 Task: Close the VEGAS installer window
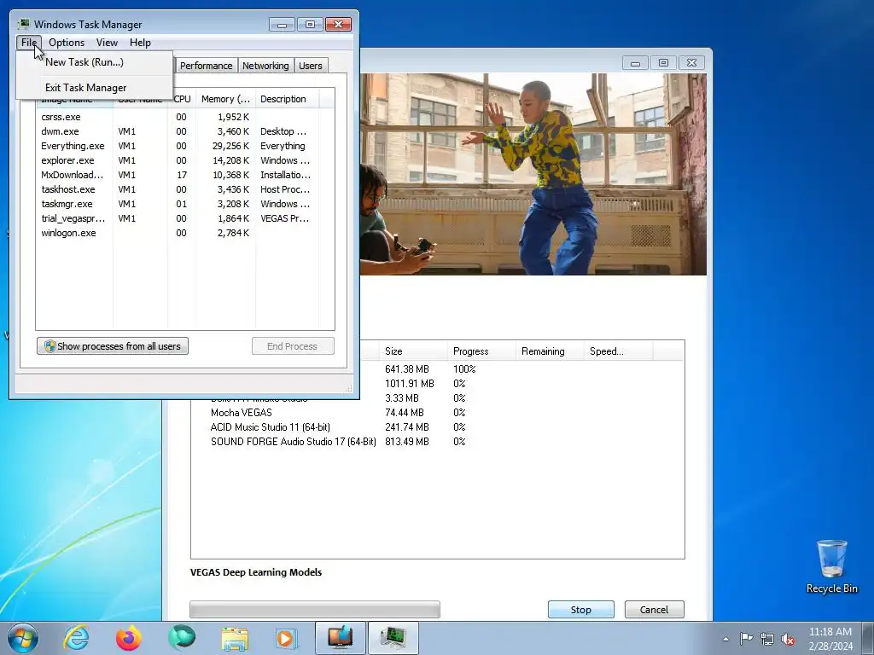[691, 63]
